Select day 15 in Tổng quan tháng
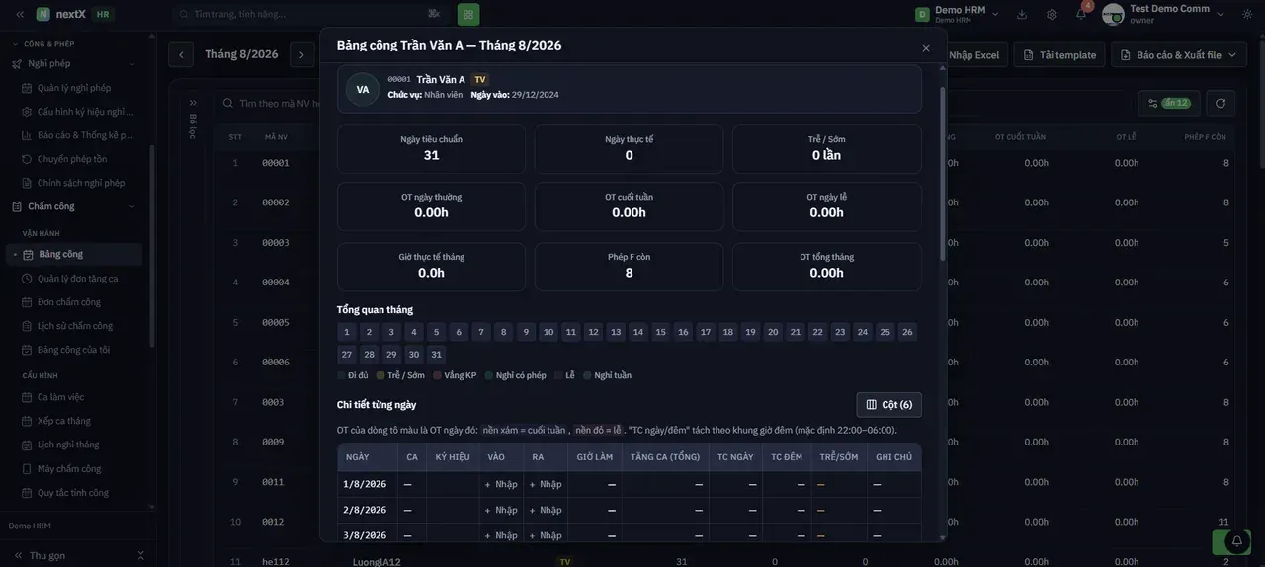 click(661, 332)
